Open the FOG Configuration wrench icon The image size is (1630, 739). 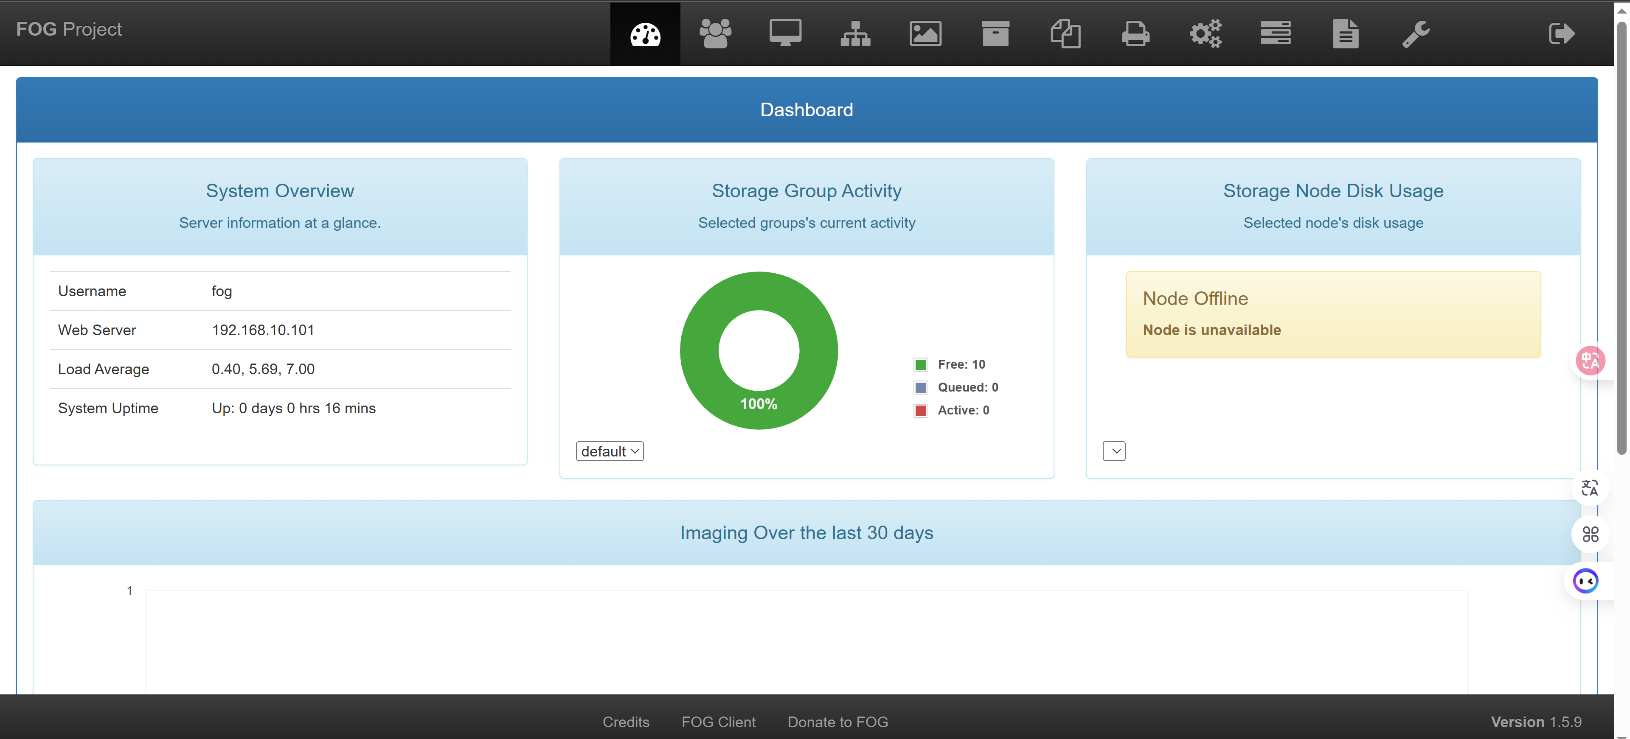pos(1416,34)
